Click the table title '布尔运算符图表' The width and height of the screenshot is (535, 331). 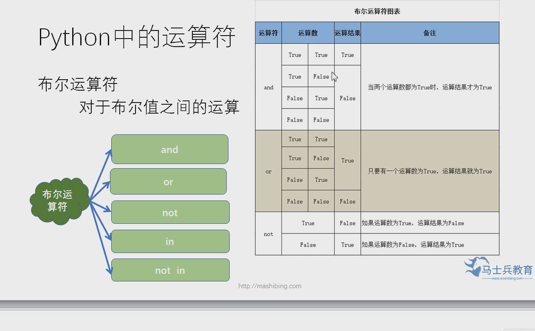click(377, 11)
